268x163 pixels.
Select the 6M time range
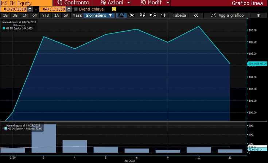coord(35,15)
